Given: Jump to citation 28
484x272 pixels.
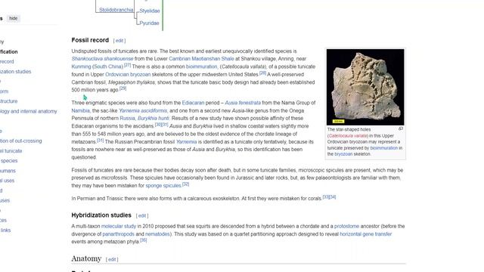Looking at the screenshot, I should 262,73.
